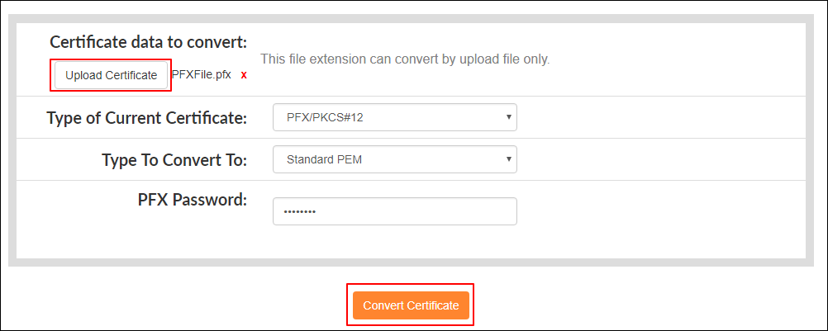Click the masked password dots
Image resolution: width=828 pixels, height=331 pixels.
(300, 211)
